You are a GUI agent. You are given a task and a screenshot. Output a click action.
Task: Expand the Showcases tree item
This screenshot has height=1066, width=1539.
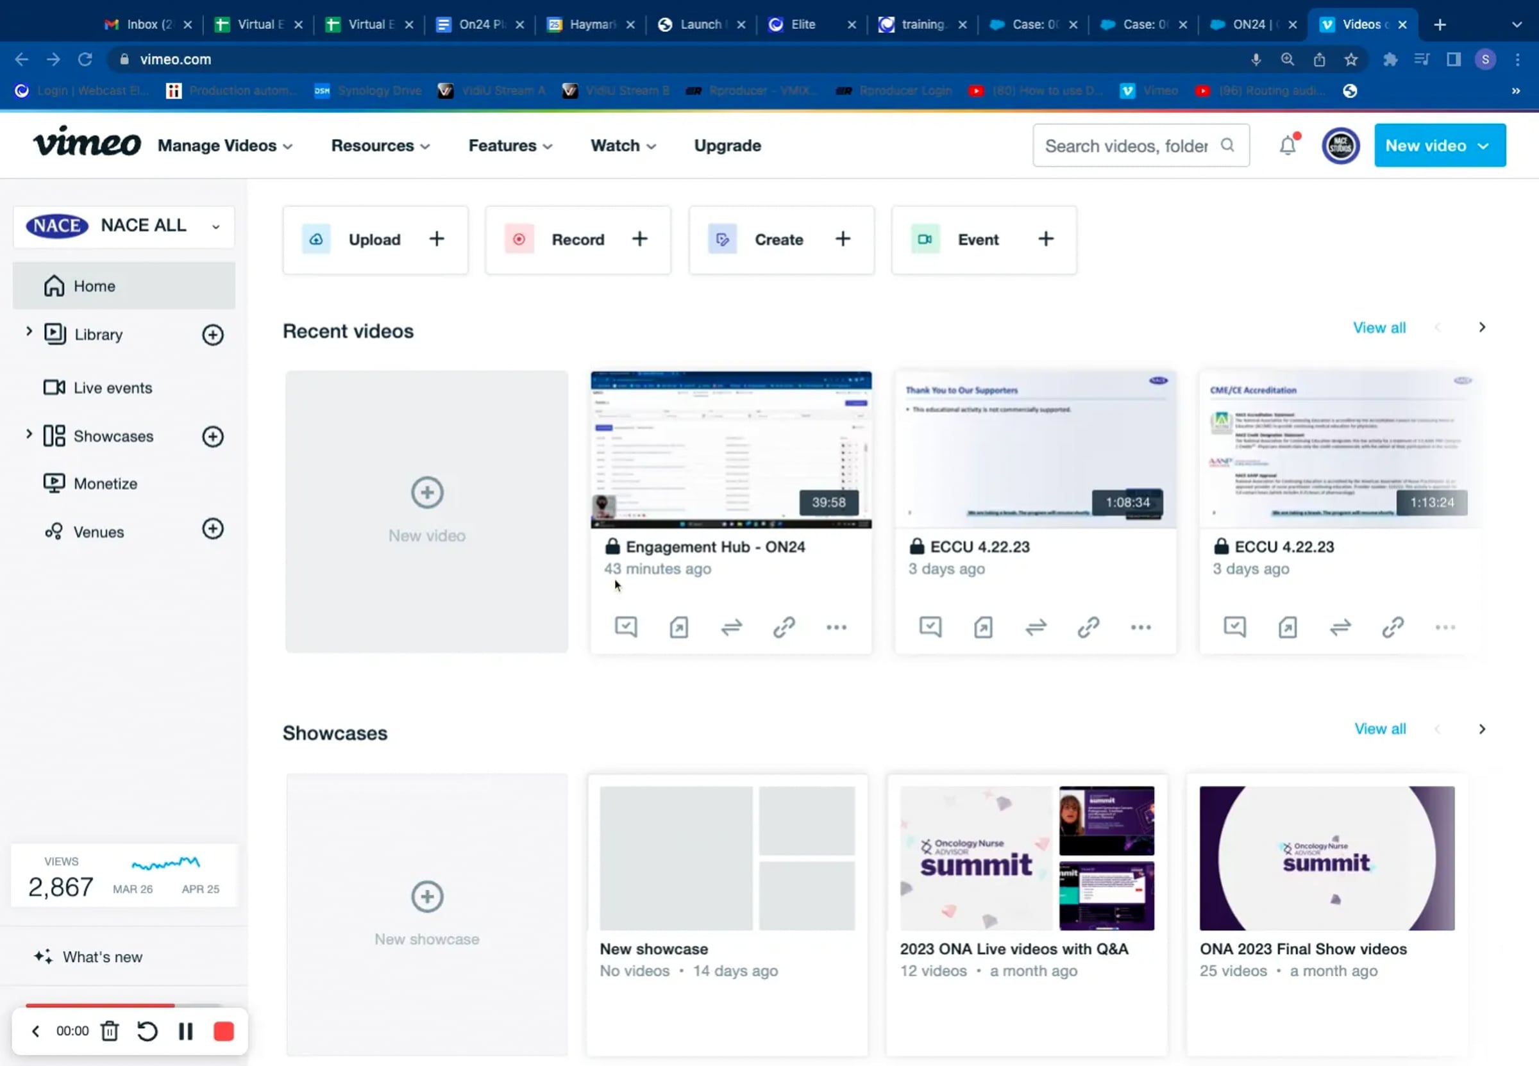(29, 433)
